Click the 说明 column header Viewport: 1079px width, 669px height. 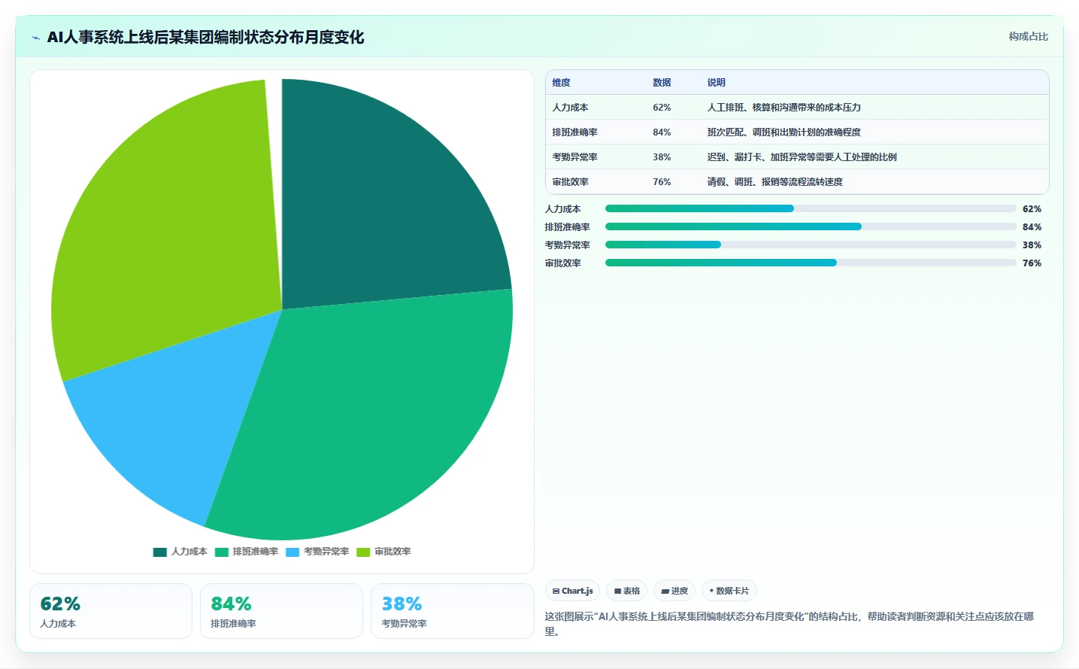click(x=716, y=83)
